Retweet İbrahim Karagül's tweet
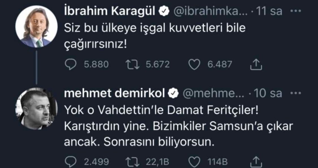The width and height of the screenshot is (318, 168). [132, 65]
